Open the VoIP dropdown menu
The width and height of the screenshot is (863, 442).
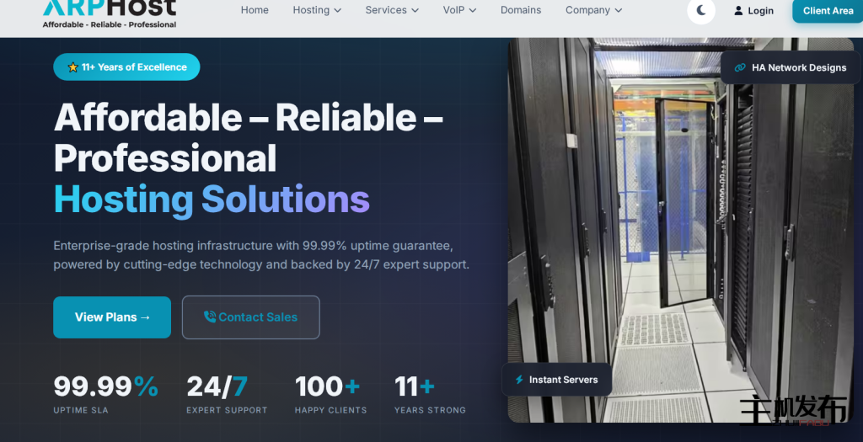click(459, 10)
